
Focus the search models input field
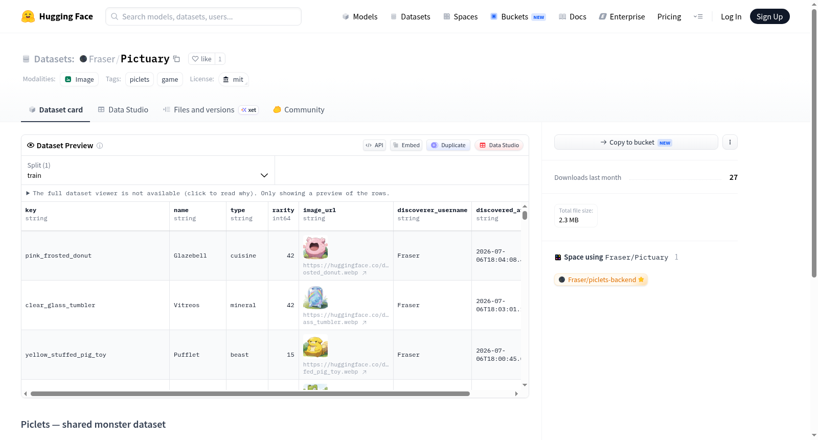pyautogui.click(x=203, y=16)
